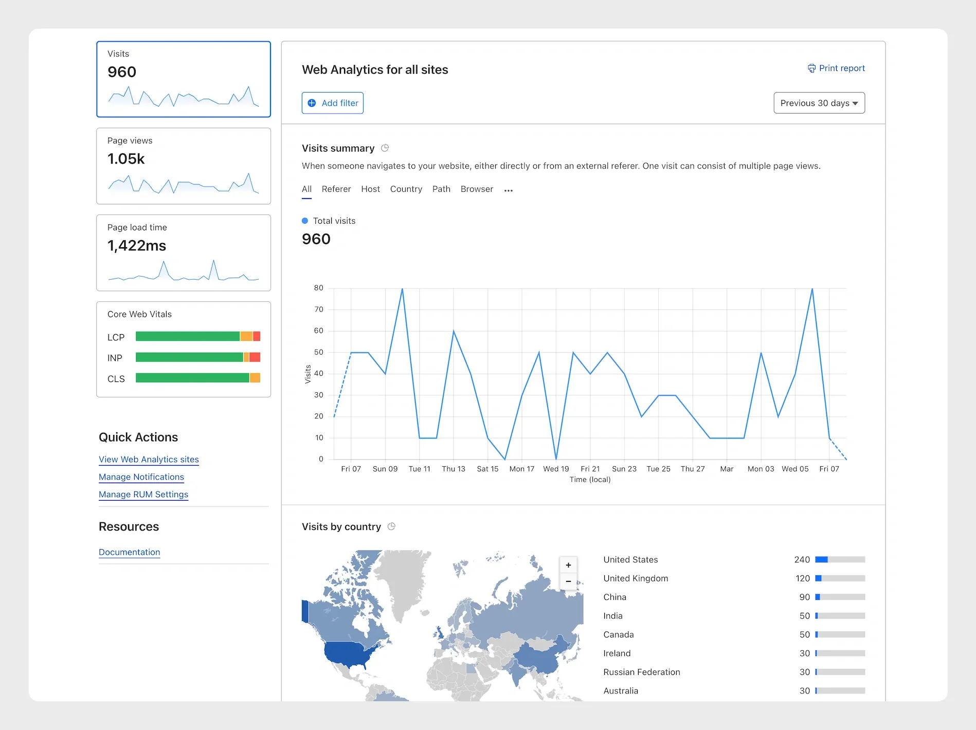The width and height of the screenshot is (976, 730).
Task: Click the Print report link
Action: 836,68
